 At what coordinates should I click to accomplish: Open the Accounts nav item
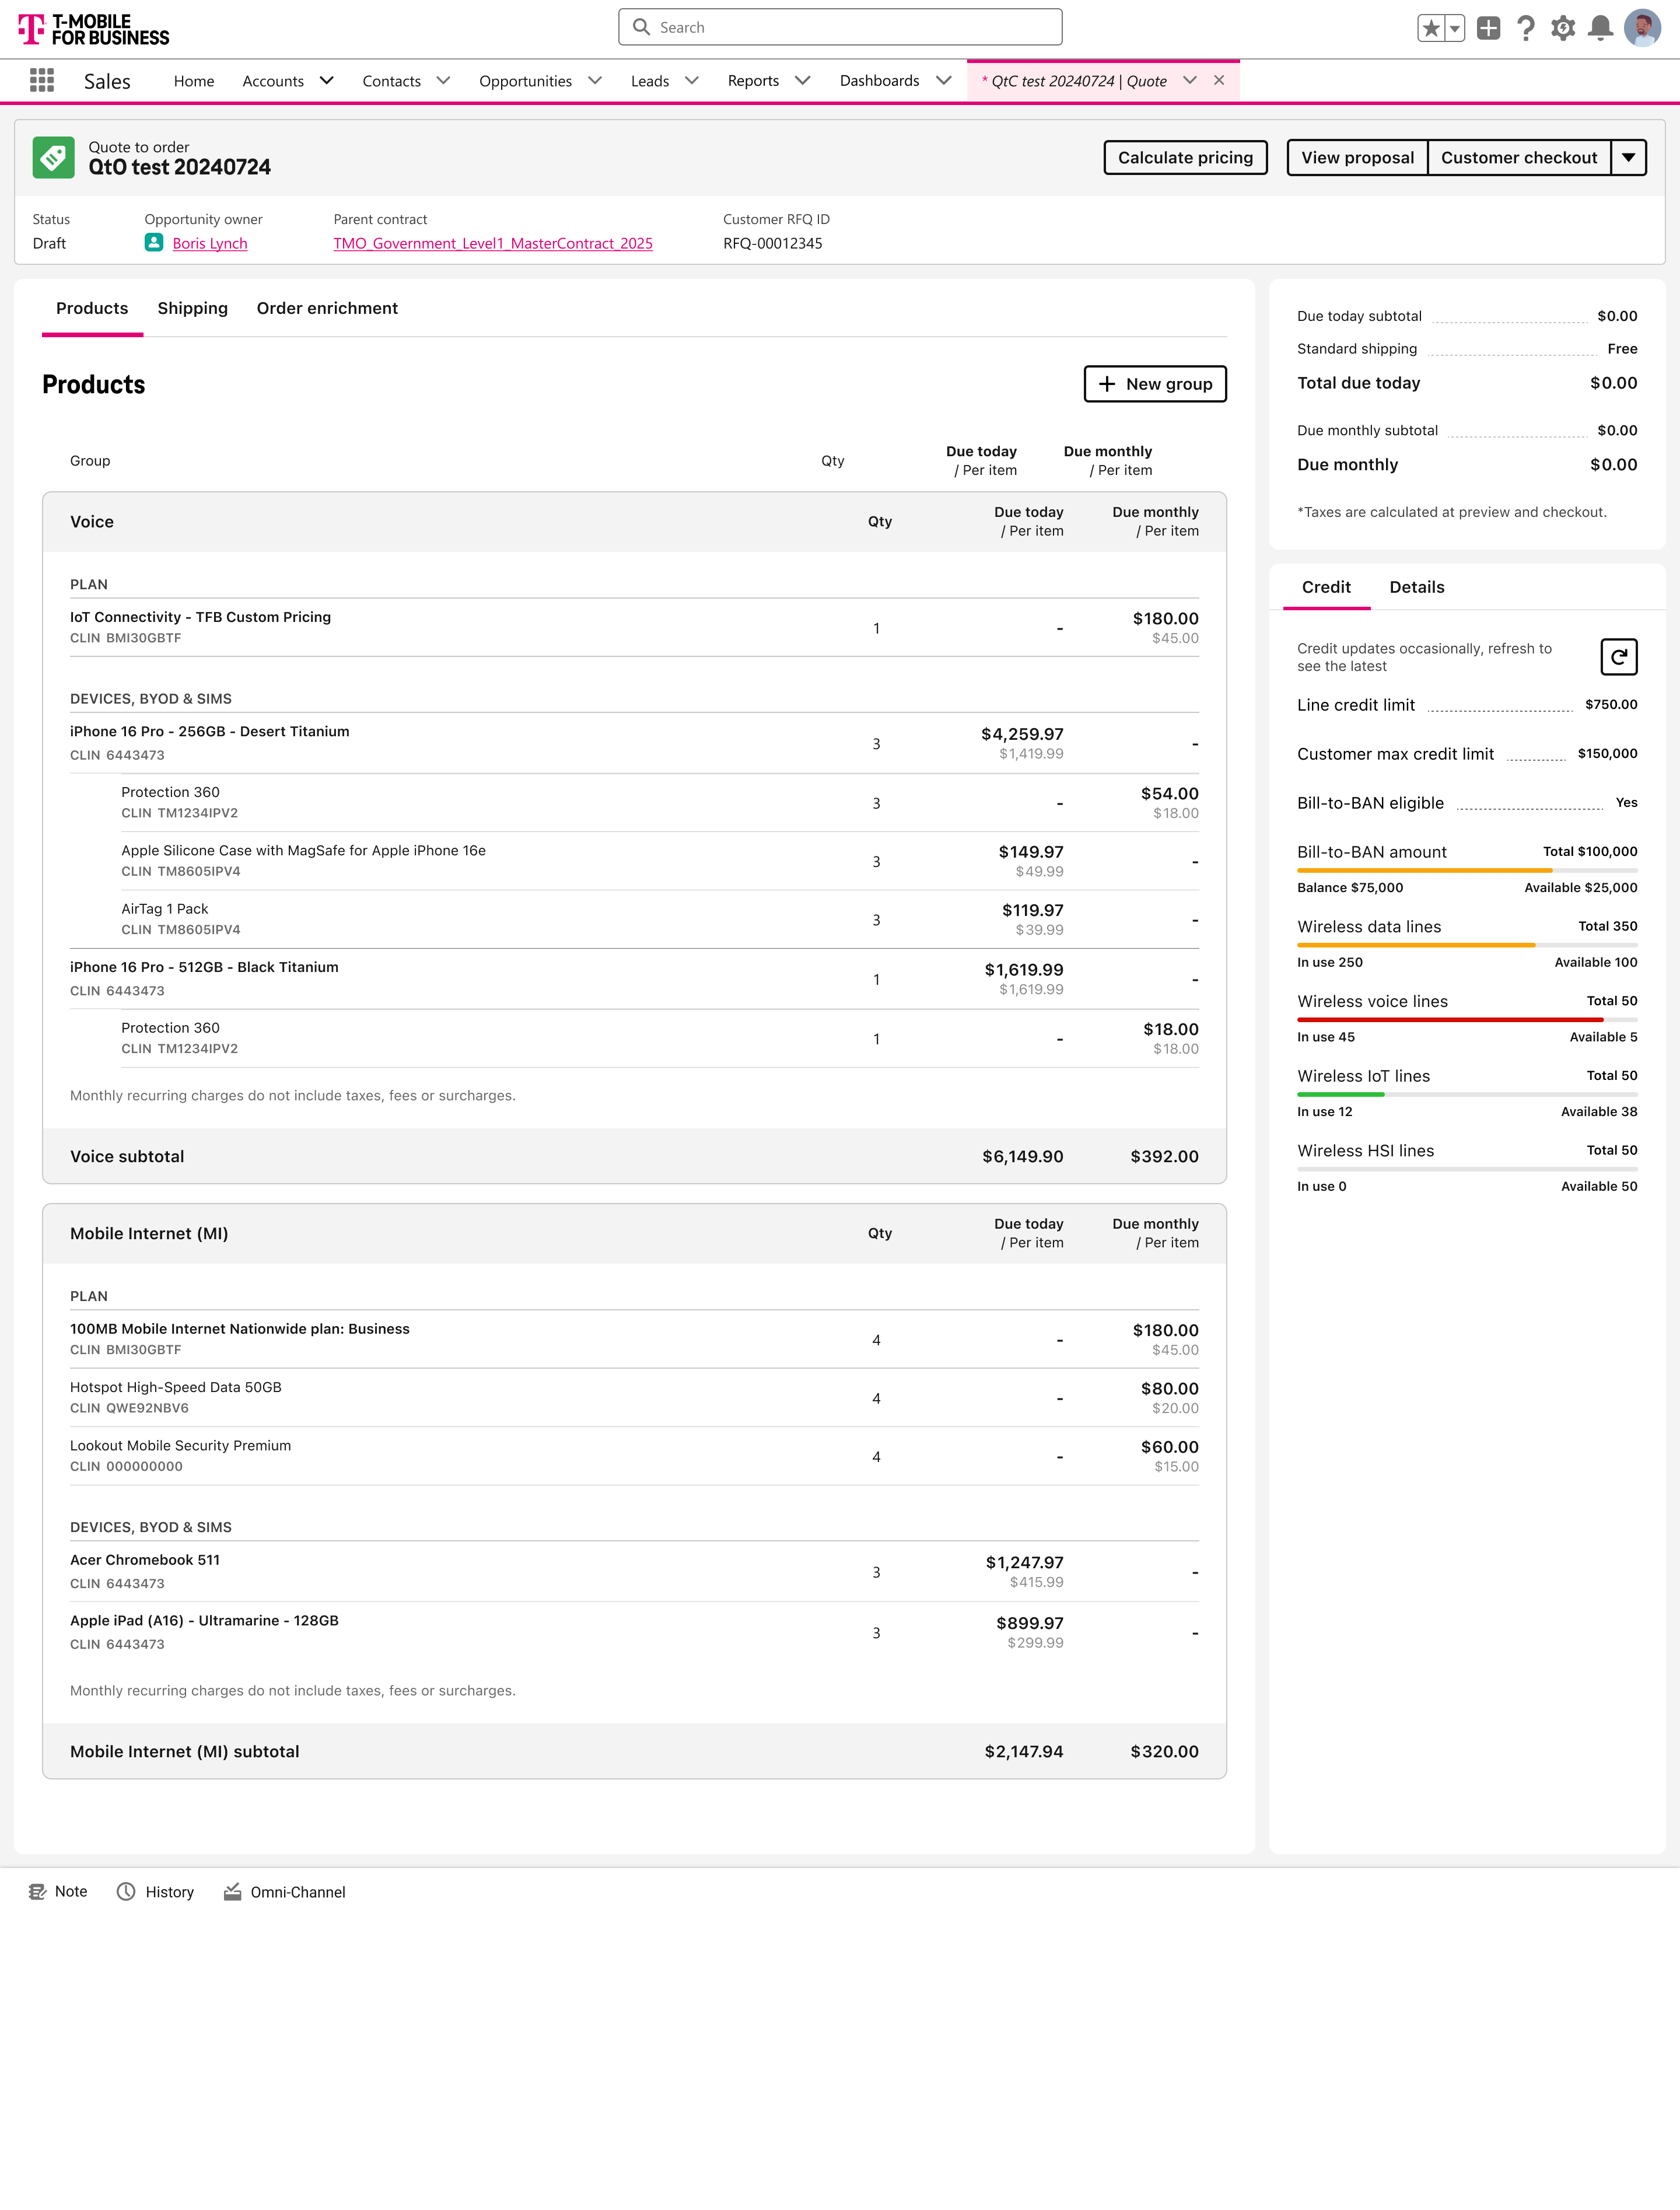(273, 81)
